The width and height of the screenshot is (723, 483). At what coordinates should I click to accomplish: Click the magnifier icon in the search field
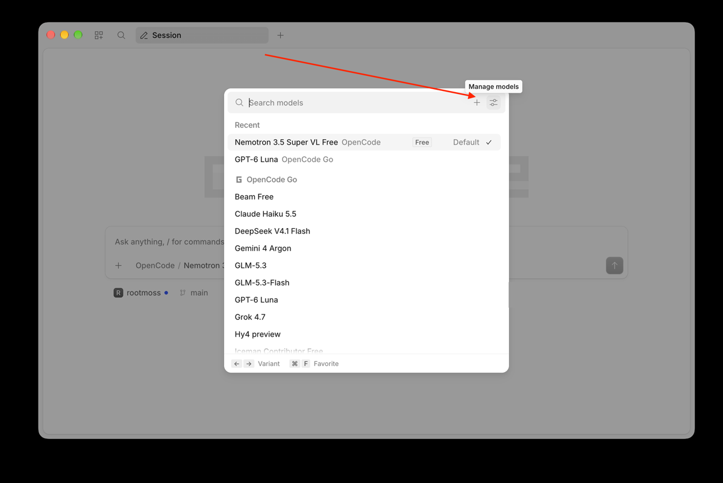click(x=239, y=103)
